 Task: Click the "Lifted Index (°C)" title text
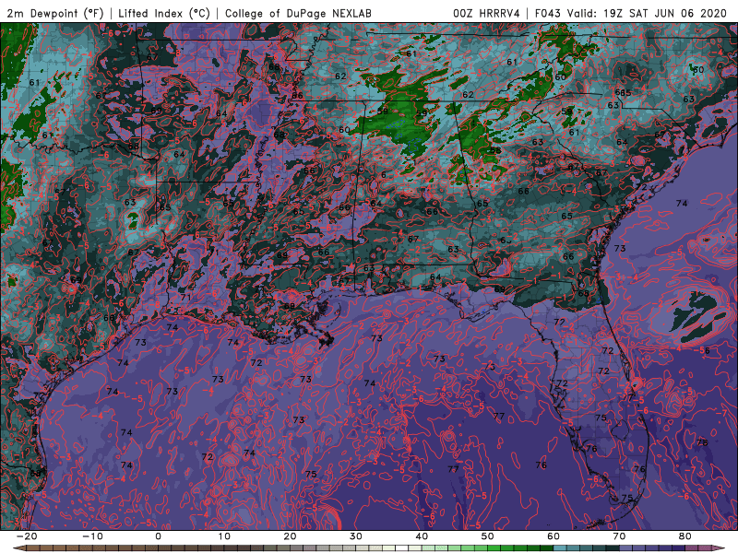164,13
